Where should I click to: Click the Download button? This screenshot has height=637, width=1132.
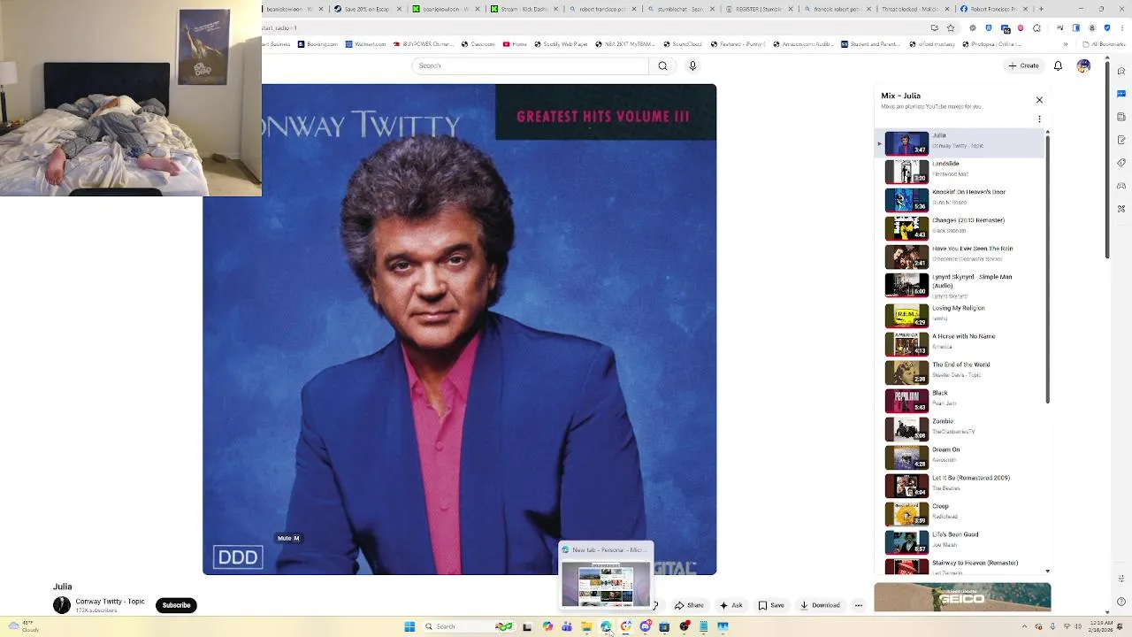click(x=820, y=605)
